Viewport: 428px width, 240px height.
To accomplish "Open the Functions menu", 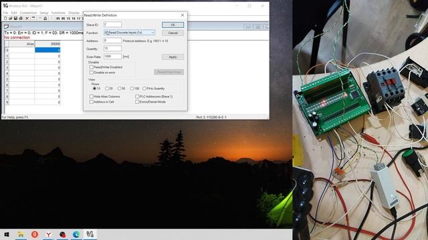I will point(58,13).
